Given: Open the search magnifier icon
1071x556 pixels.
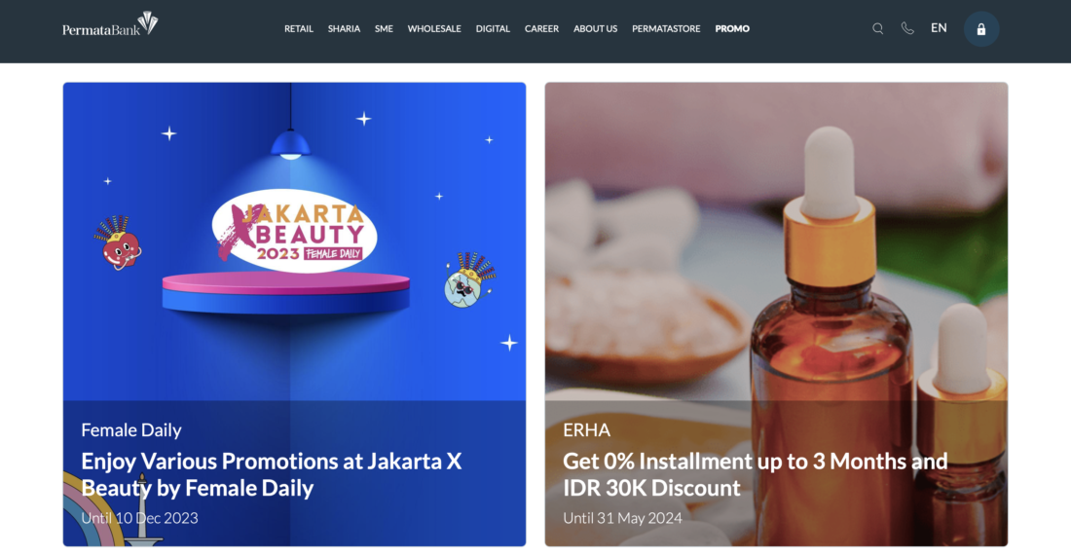Looking at the screenshot, I should (877, 28).
